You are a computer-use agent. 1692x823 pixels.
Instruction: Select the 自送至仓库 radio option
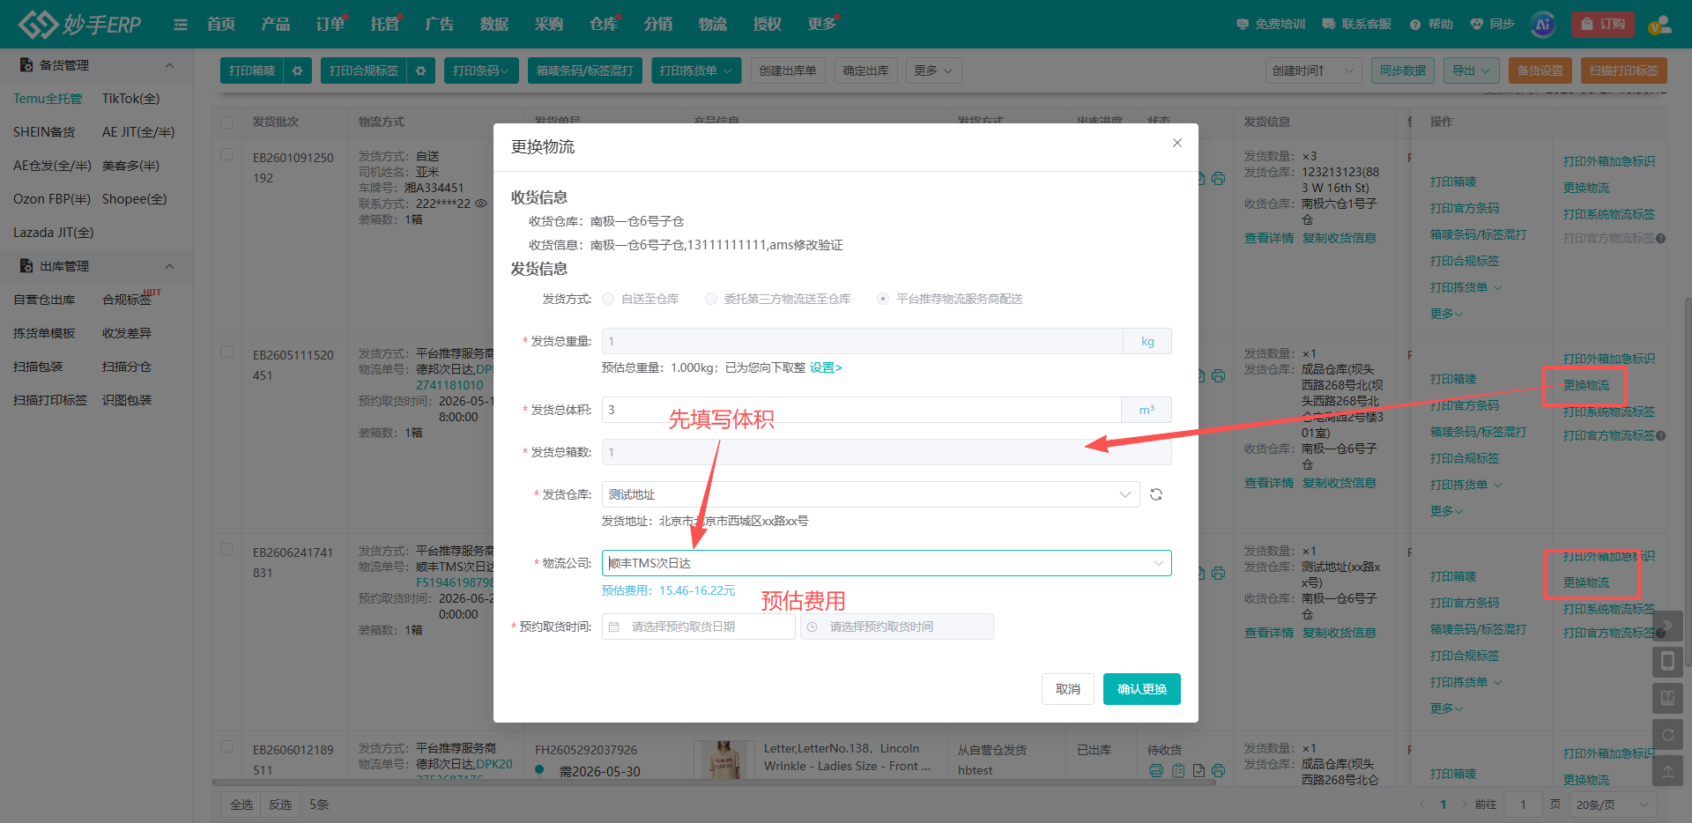[x=608, y=299]
